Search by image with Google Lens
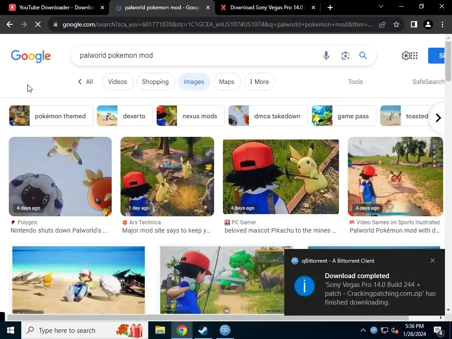The width and height of the screenshot is (452, 339). pos(345,55)
